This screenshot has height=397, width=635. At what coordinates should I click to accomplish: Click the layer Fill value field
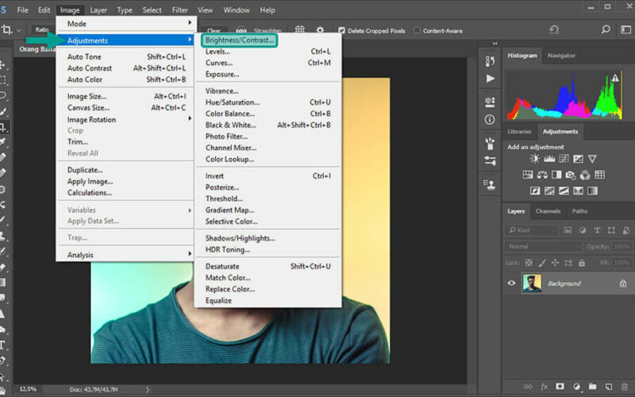point(622,263)
